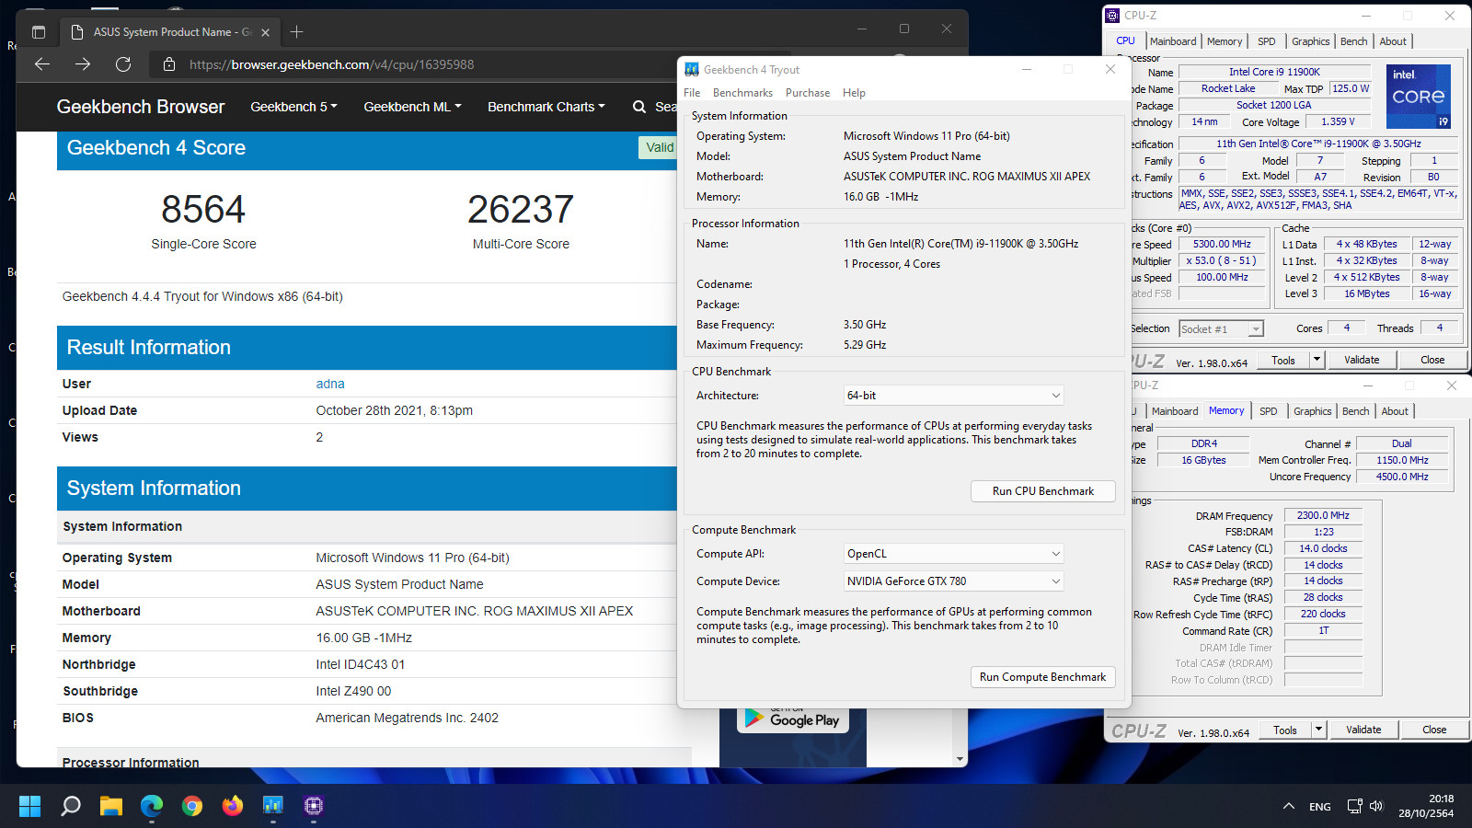Show hidden tray icons chevron
Image resolution: width=1472 pixels, height=828 pixels.
(1289, 806)
